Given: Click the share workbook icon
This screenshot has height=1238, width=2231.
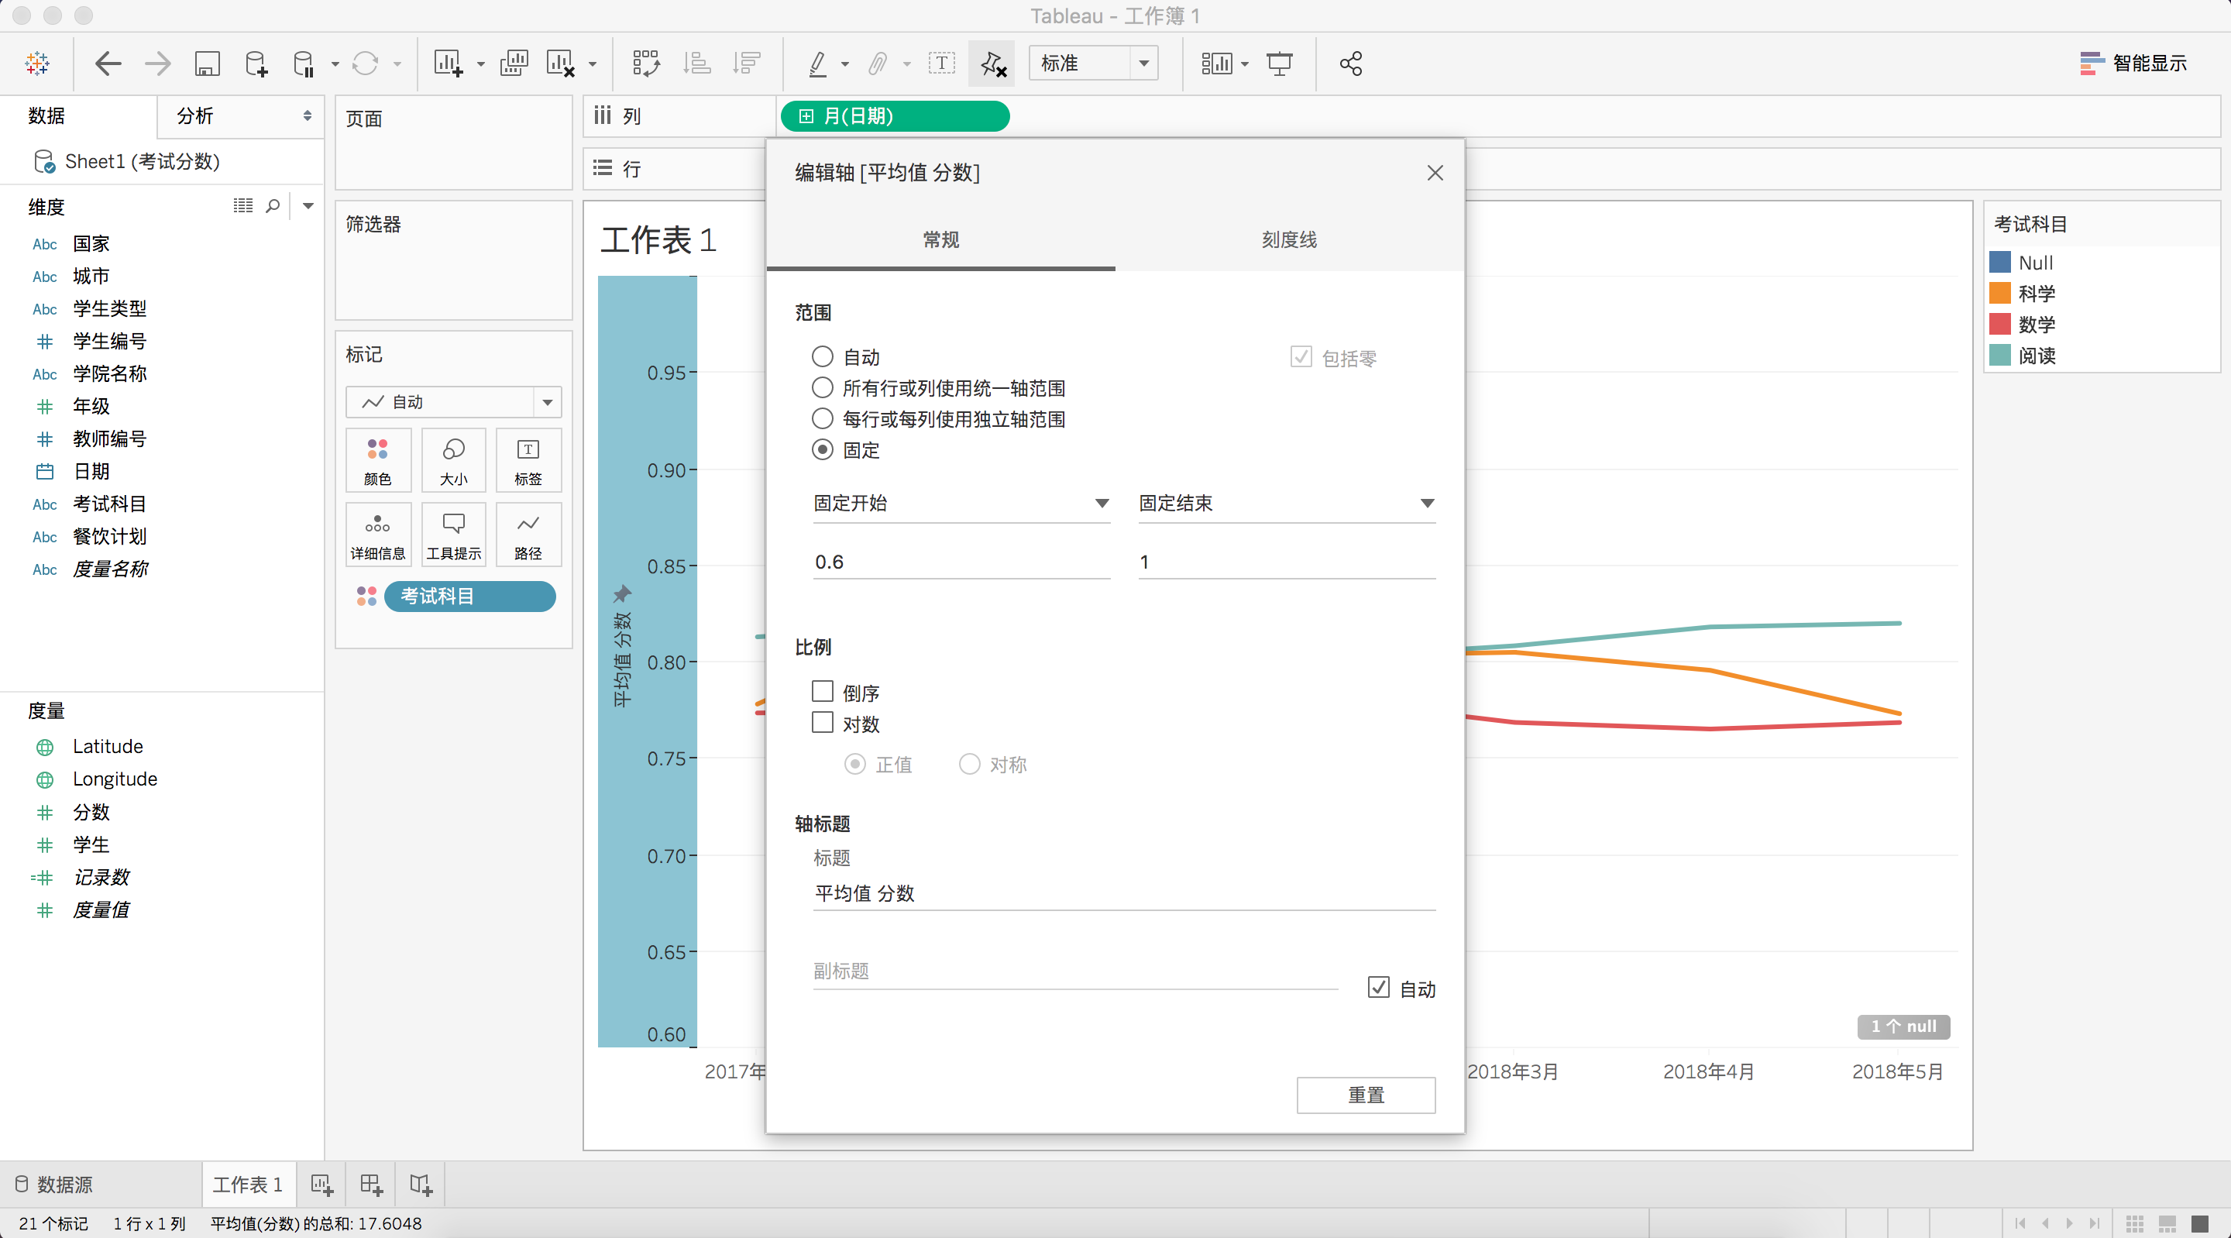Looking at the screenshot, I should pos(1350,64).
